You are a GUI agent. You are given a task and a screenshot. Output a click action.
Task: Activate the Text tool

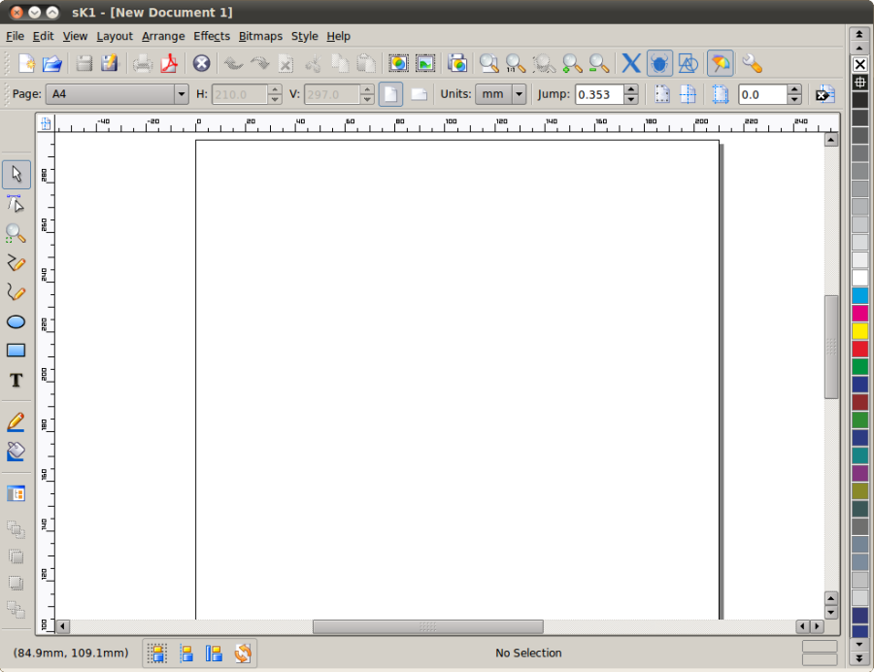click(x=16, y=381)
